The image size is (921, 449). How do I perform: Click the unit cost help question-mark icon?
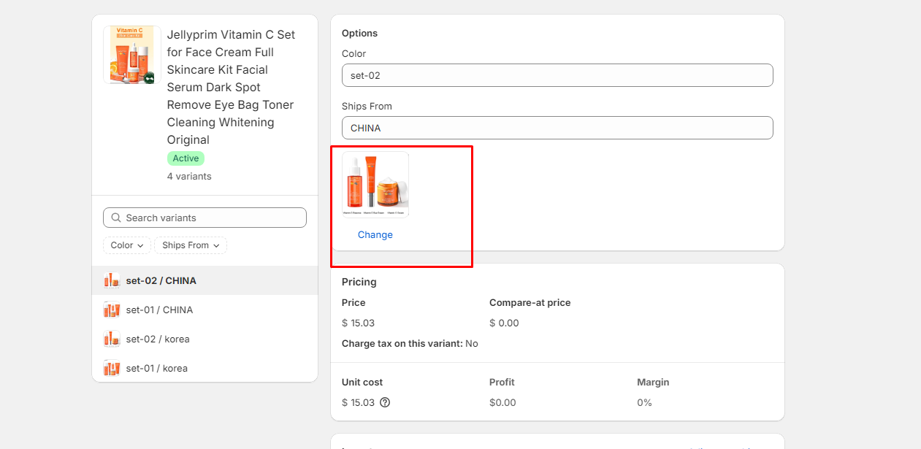tap(385, 402)
